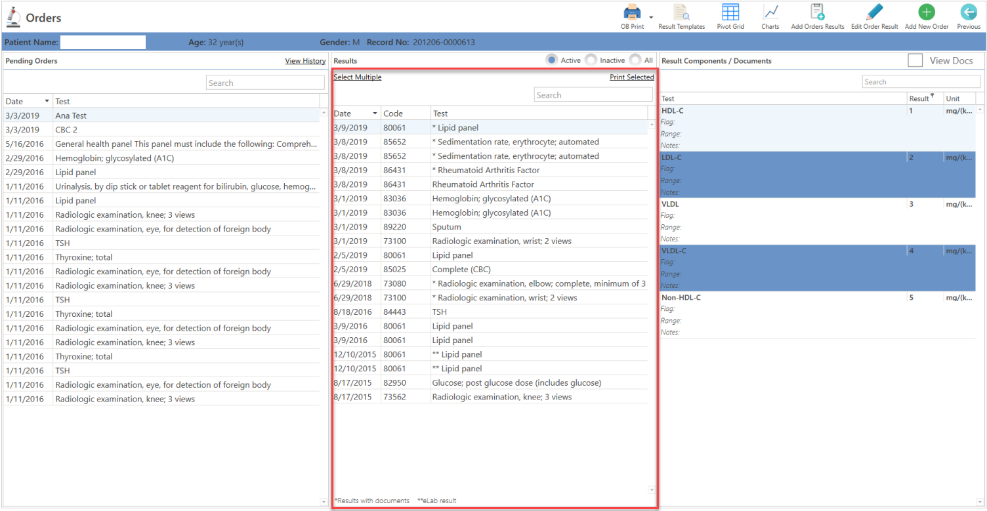
Task: Select the Ana Test pending order
Action: 161,115
